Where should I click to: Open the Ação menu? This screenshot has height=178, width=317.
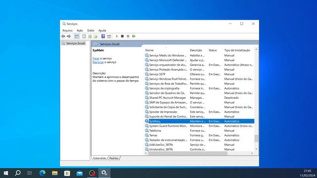tap(80, 31)
